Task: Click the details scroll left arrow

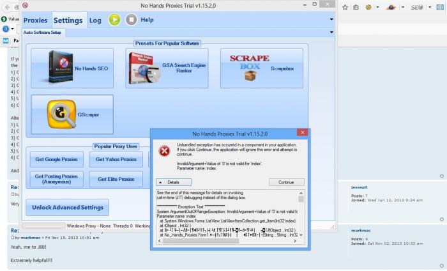Action: click(160, 241)
